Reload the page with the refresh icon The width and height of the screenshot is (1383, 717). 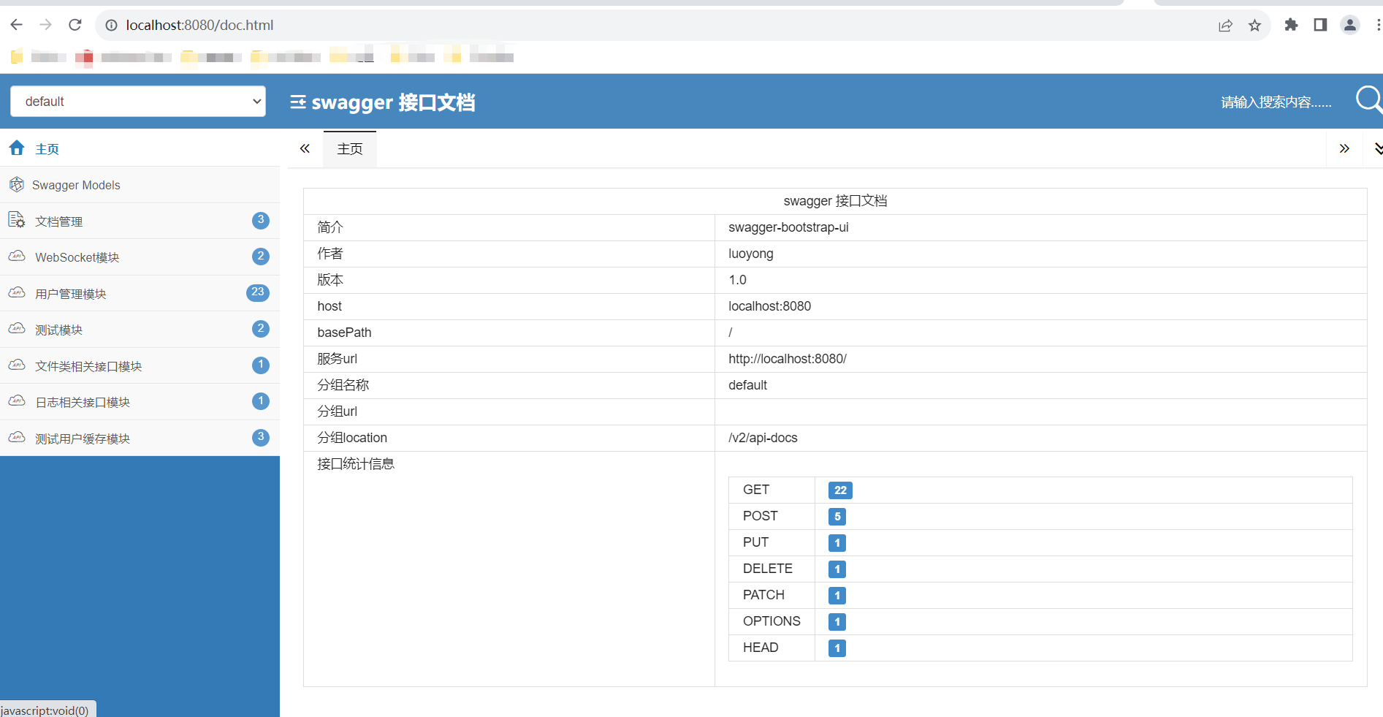75,25
